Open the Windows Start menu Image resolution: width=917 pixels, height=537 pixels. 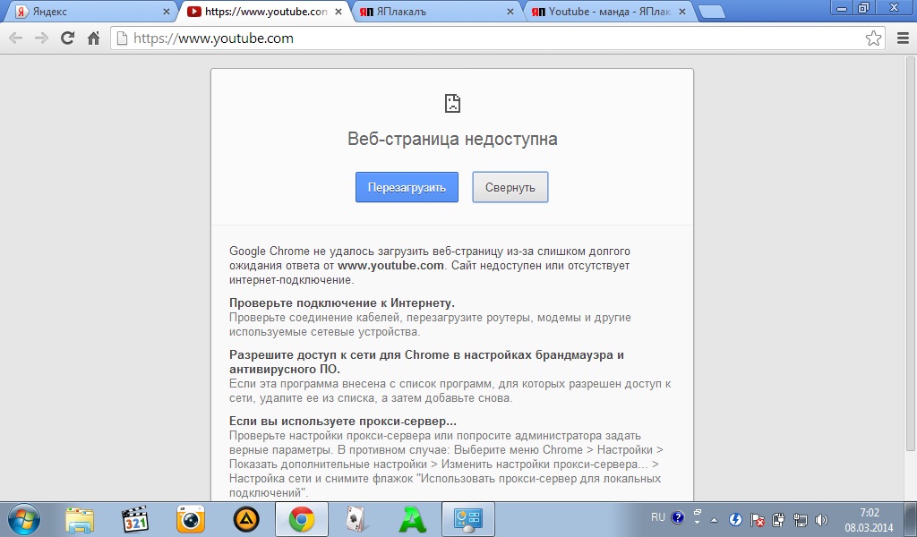click(x=24, y=519)
